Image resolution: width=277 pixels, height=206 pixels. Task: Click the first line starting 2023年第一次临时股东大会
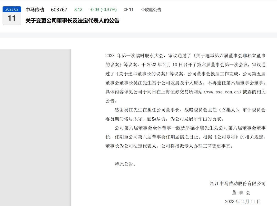pos(185,56)
